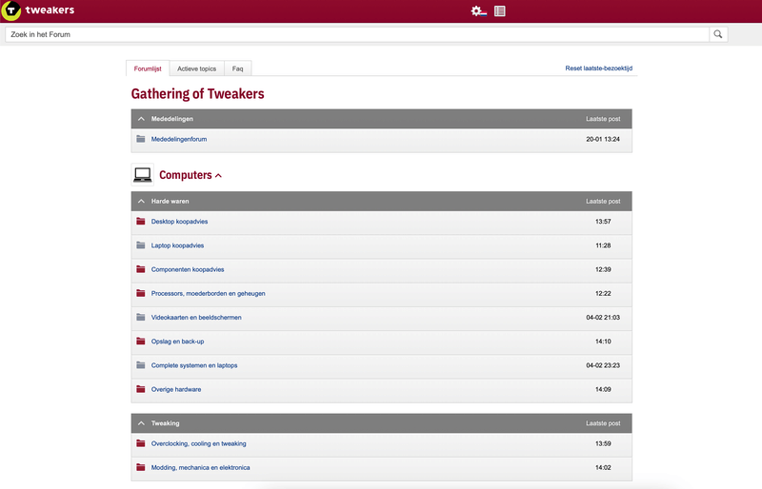Click the Zoek in het Forum field
The image size is (762, 489).
[x=357, y=34]
